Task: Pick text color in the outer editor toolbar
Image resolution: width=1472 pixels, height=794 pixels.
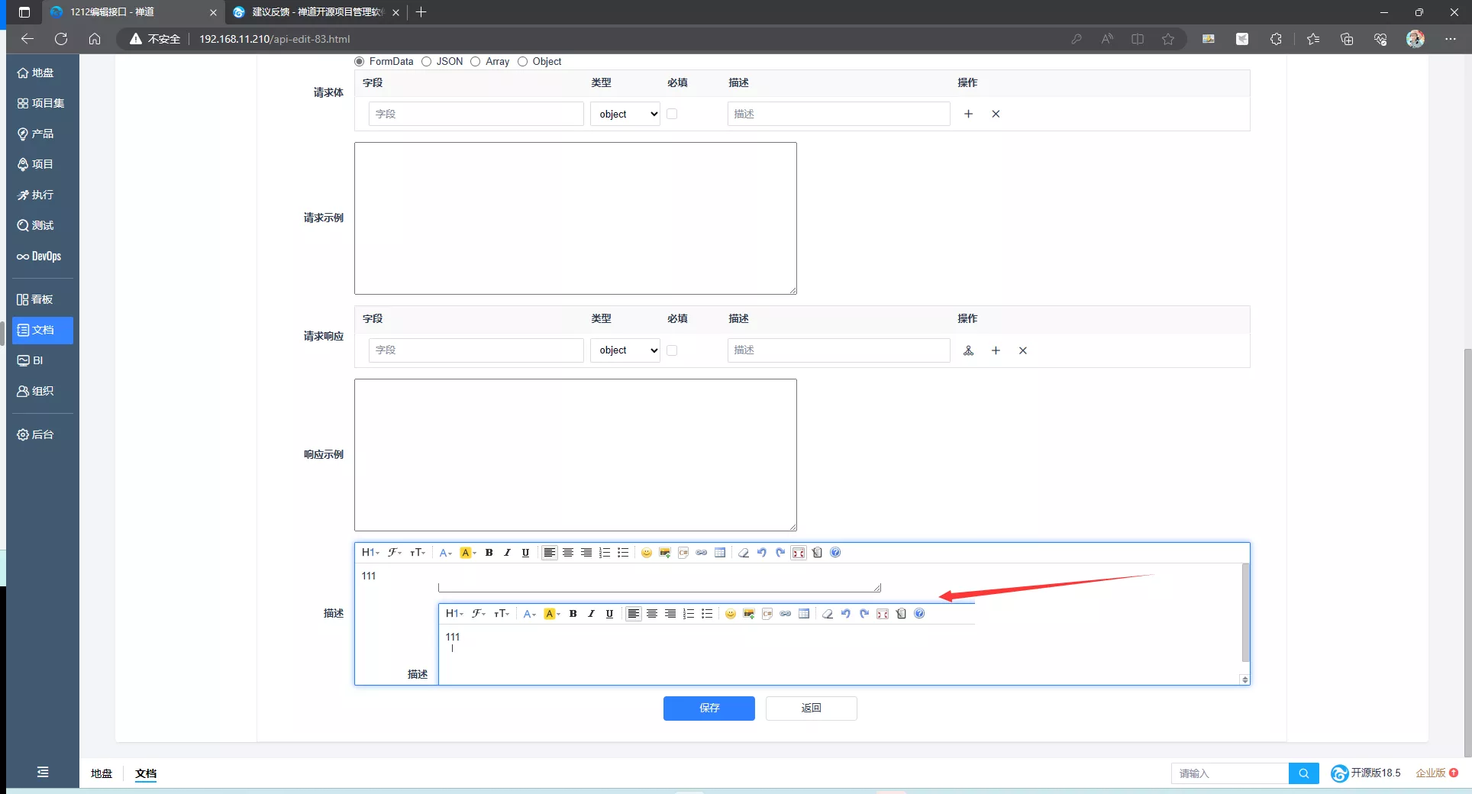Action: tap(445, 553)
